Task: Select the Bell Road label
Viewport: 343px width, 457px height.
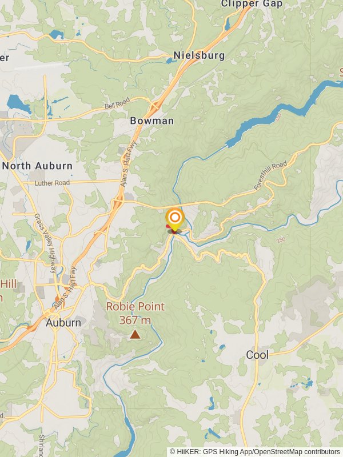Action: (117, 103)
